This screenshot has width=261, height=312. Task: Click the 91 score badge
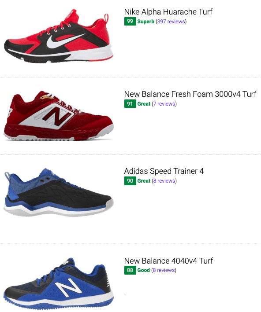pos(130,103)
